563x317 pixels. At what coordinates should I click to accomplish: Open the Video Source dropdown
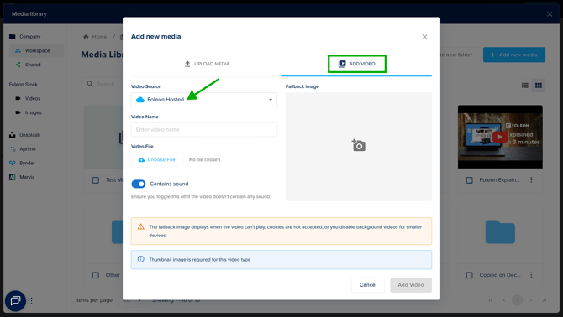pyautogui.click(x=204, y=100)
